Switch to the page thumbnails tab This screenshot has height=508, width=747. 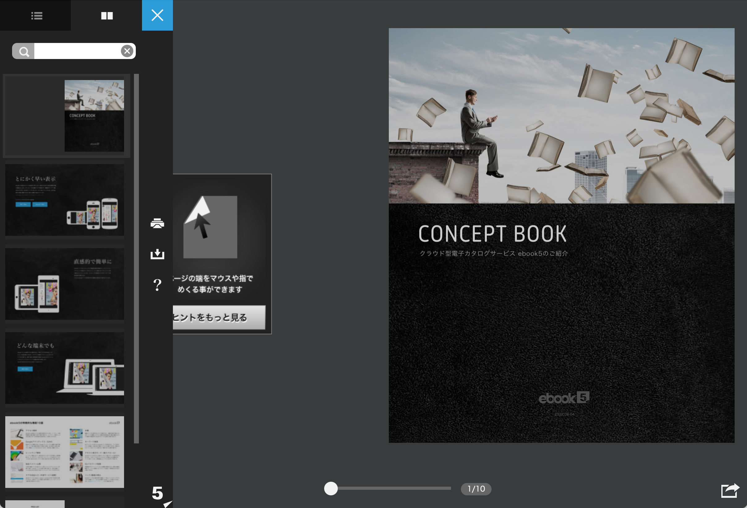pyautogui.click(x=107, y=15)
